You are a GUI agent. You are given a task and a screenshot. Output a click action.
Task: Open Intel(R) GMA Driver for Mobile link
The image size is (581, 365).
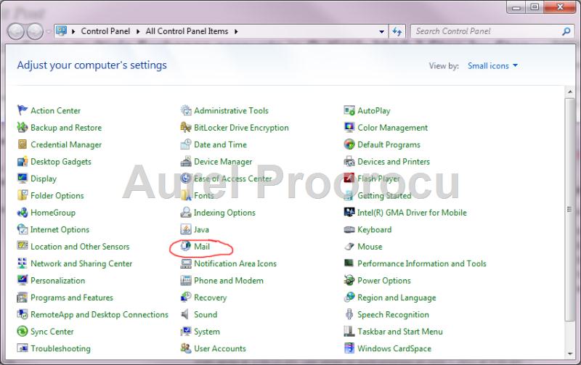[x=412, y=213]
